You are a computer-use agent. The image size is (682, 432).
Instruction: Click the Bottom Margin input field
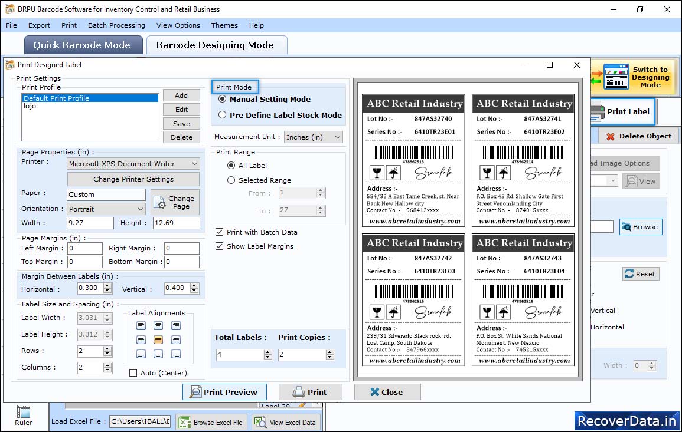click(x=182, y=262)
